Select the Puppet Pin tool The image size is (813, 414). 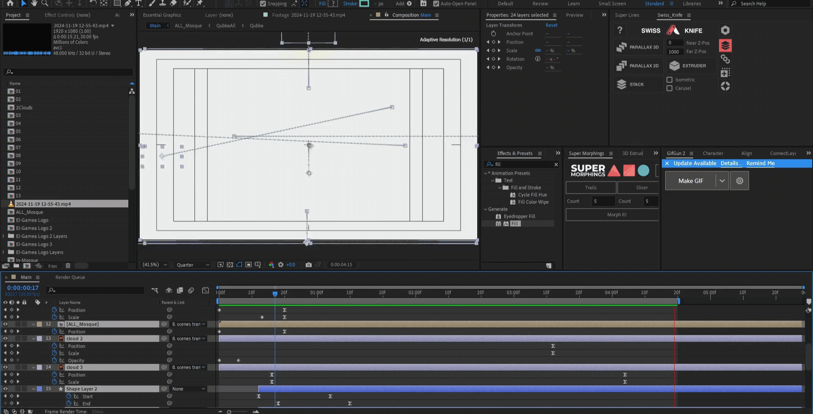tap(200, 3)
